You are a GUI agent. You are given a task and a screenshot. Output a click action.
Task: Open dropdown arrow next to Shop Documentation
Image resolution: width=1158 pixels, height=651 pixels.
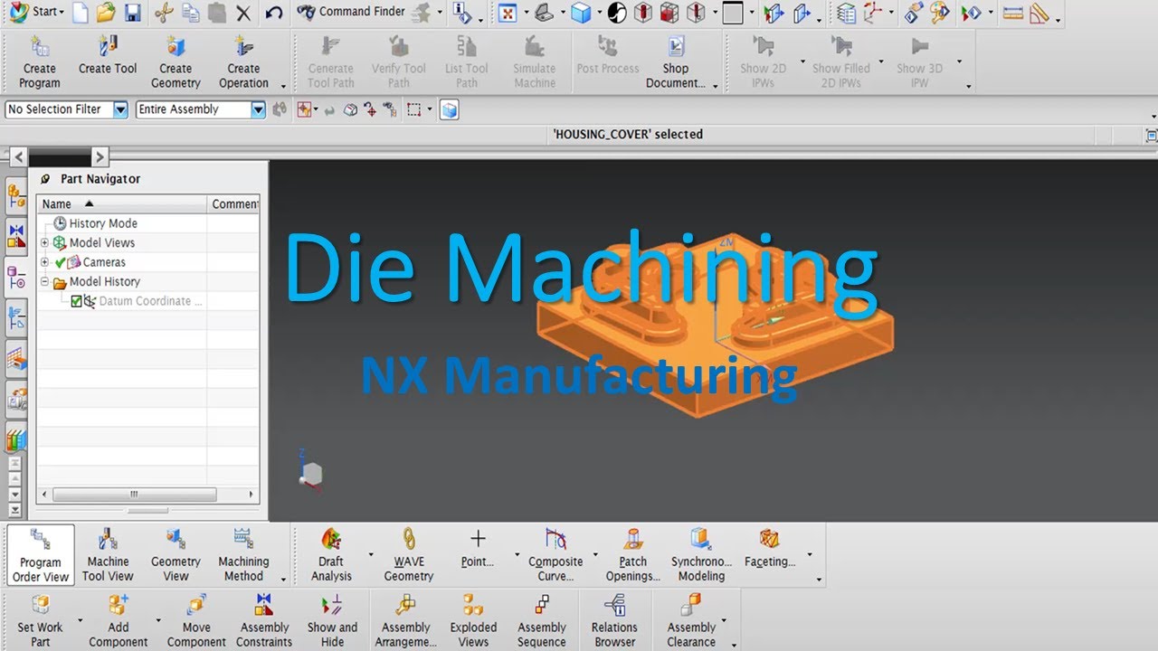click(715, 85)
